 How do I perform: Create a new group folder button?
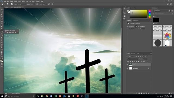pyautogui.click(x=144, y=93)
